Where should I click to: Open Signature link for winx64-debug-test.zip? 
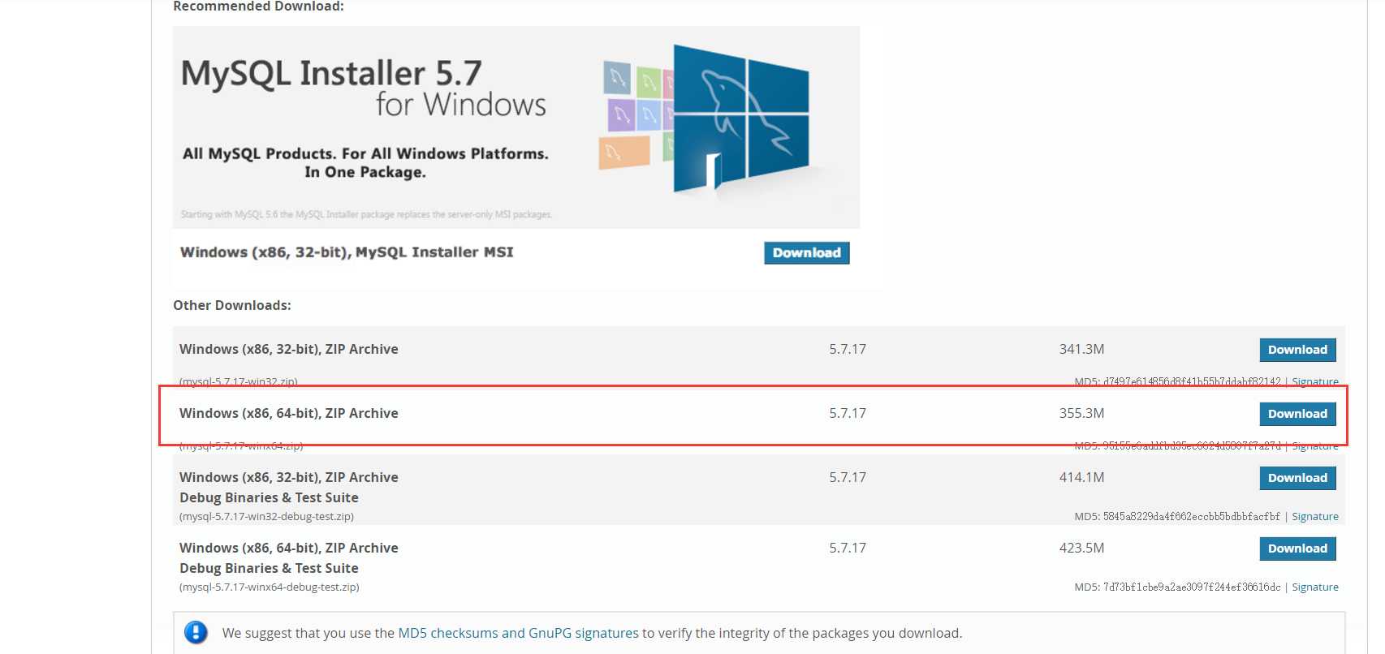[1315, 587]
